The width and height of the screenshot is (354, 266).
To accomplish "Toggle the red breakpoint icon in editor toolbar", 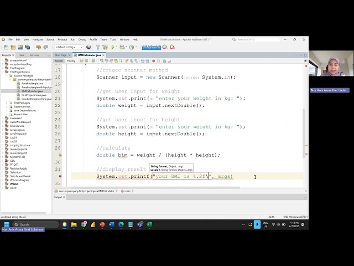I will pos(154,61).
